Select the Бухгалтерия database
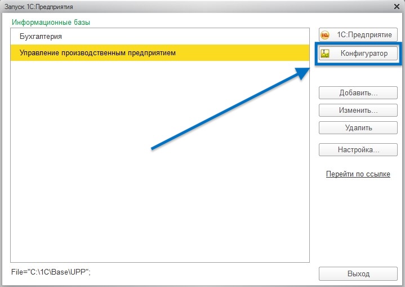405x287 pixels. tap(160, 37)
